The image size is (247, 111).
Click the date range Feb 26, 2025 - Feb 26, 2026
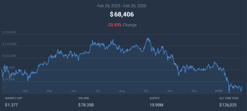pos(122,6)
